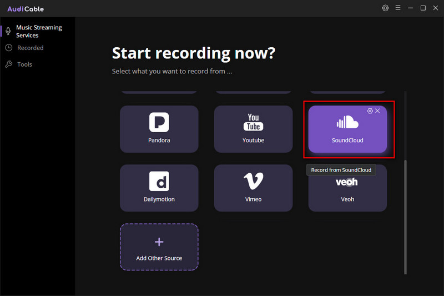Click the plus icon in Add Other Source

pos(159,242)
